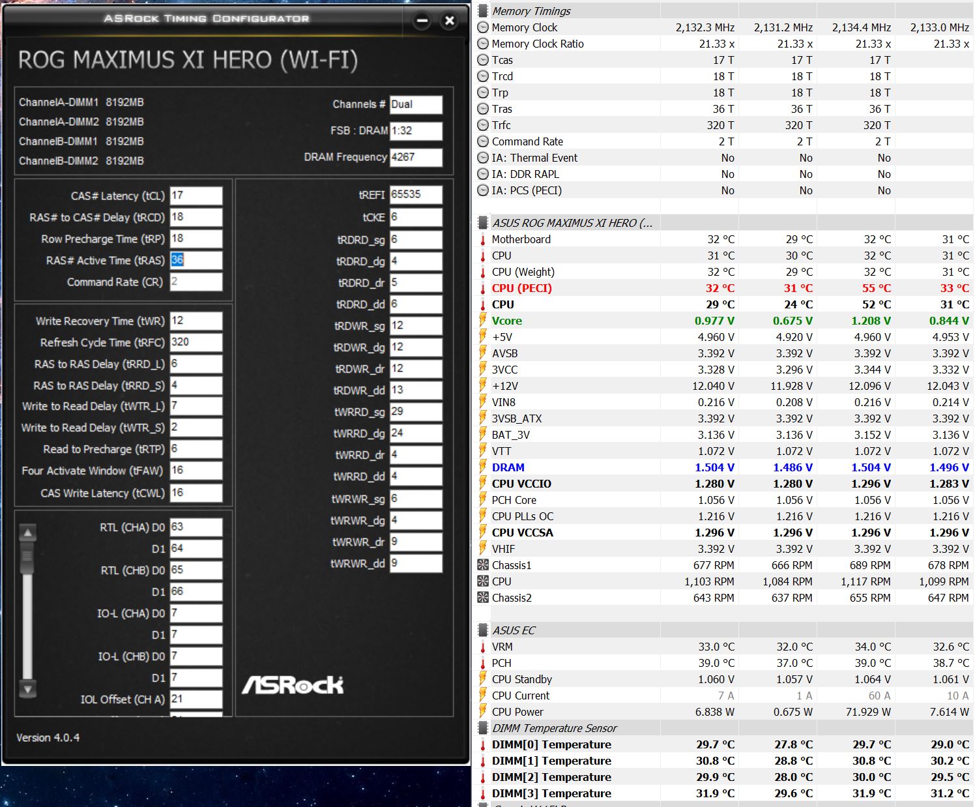Click the Memory Clock Ratio label
The width and height of the screenshot is (975, 807).
[x=538, y=44]
